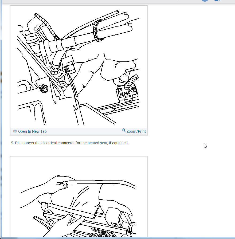Image resolution: width=235 pixels, height=239 pixels.
Task: Click step 5 Disconnect the electrical connector text
Action: click(70, 143)
